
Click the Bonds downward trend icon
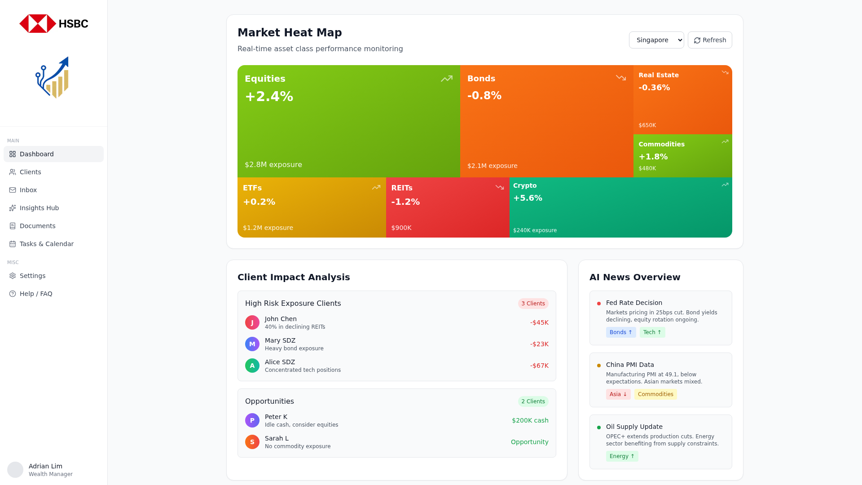coord(621,78)
